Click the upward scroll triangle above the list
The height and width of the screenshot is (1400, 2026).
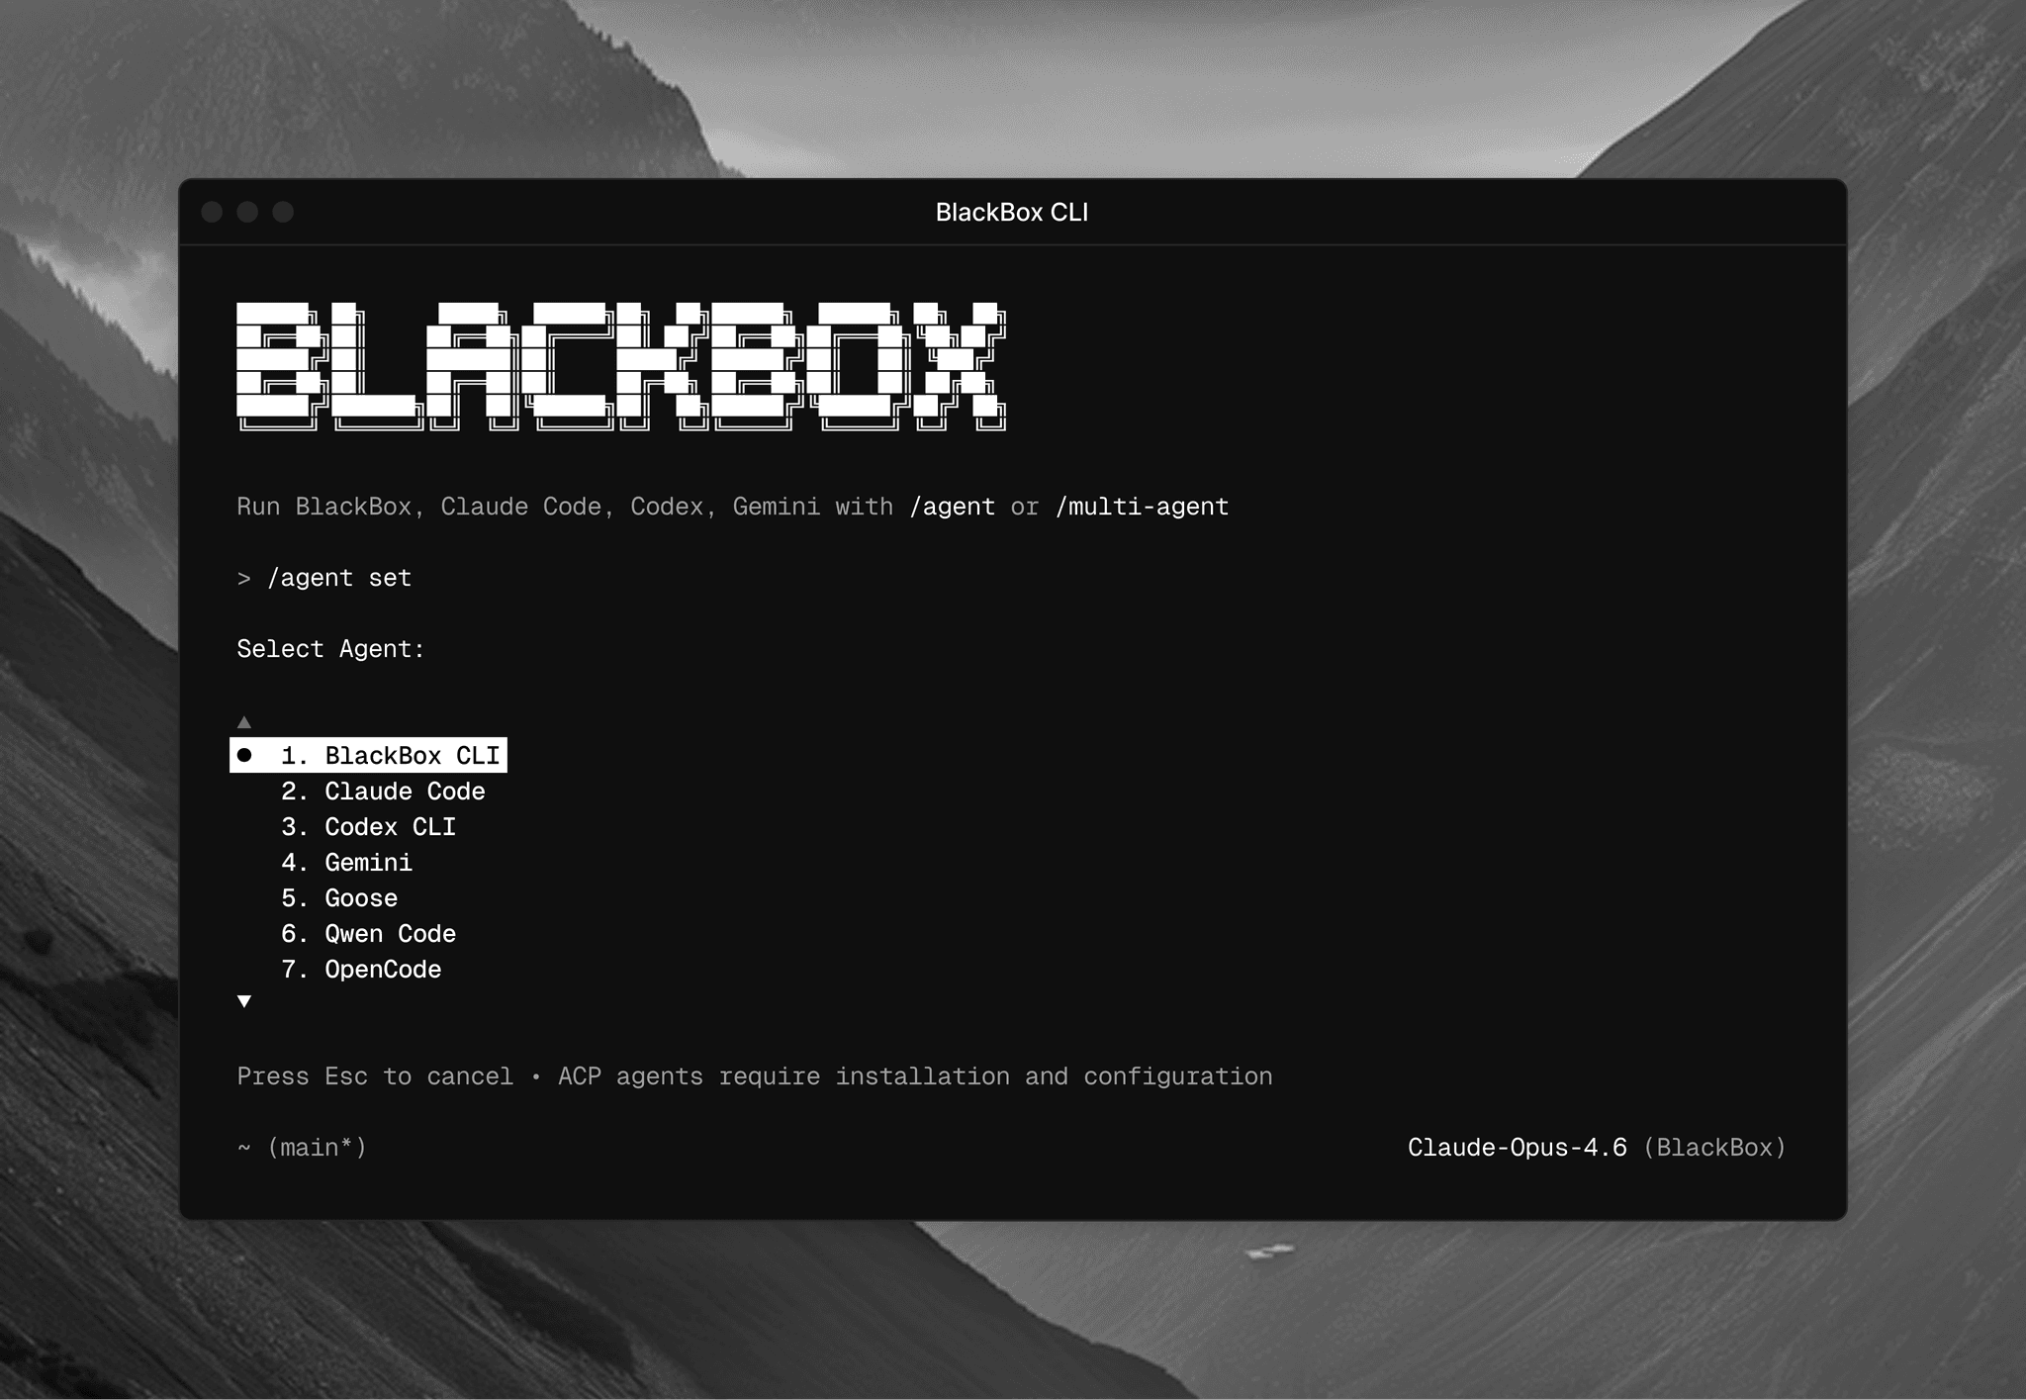[243, 720]
